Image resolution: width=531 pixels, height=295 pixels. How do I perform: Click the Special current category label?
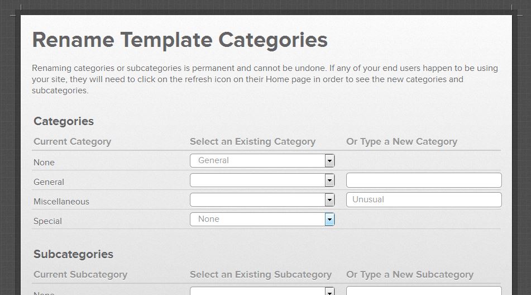(47, 221)
